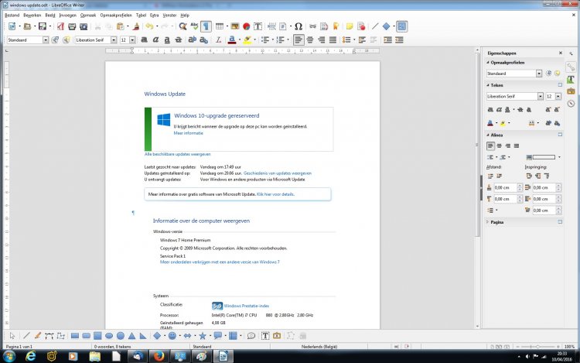Click 'Geschiedenis van updates weergeven' link
580x363 pixels.
coord(278,173)
